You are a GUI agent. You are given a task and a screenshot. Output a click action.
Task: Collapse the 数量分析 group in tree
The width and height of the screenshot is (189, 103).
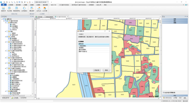coord(5,74)
